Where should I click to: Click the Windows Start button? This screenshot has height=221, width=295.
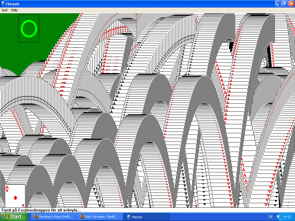[14, 217]
